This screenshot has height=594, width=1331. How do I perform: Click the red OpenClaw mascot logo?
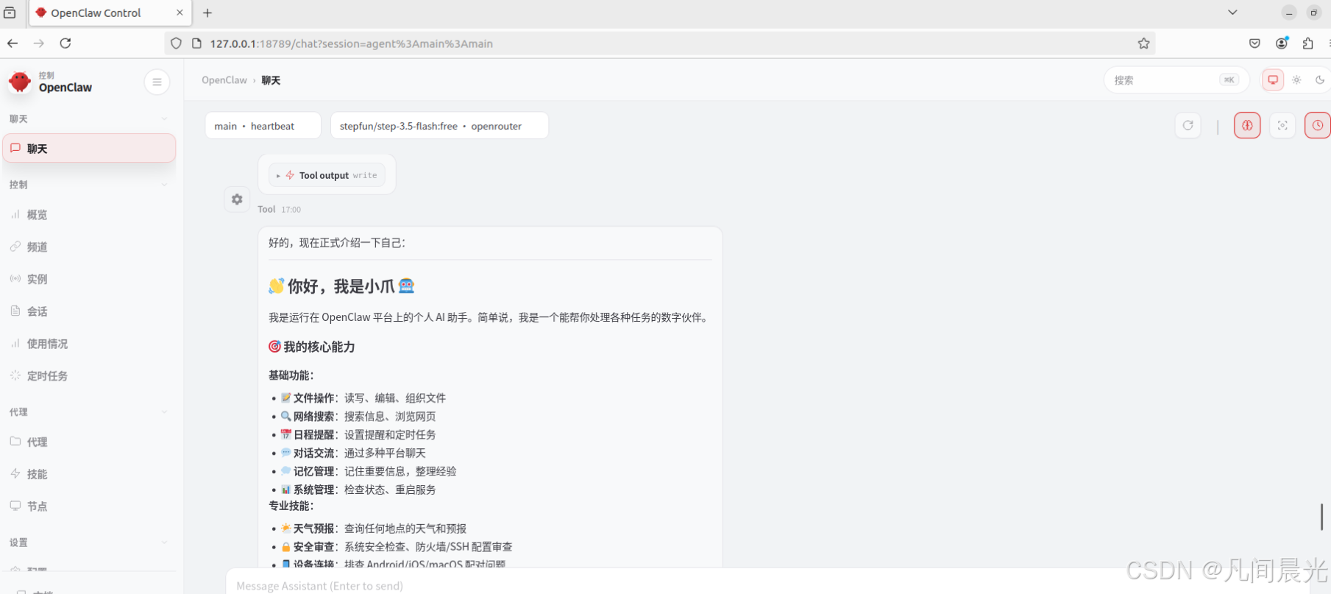[20, 82]
